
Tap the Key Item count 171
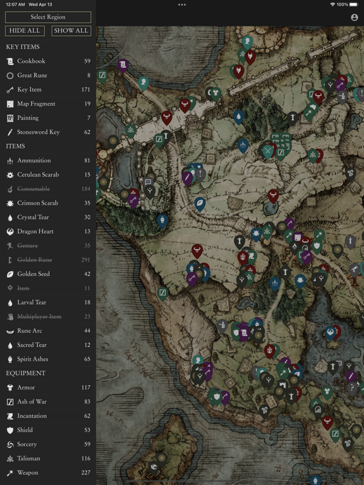click(86, 90)
